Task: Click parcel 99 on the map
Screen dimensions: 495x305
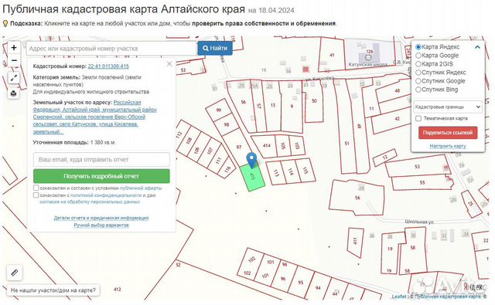Action: 218,110
